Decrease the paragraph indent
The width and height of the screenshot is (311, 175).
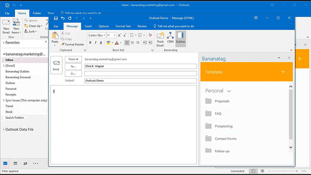click(145, 42)
